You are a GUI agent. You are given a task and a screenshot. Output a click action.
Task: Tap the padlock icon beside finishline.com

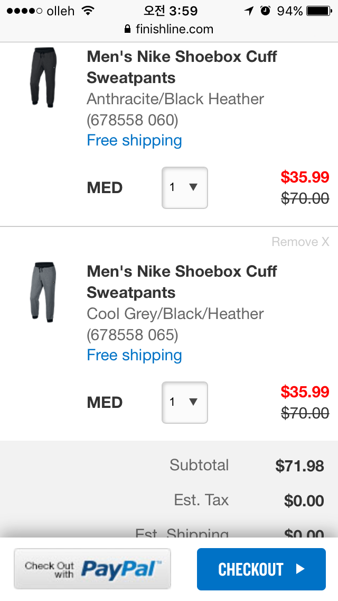click(x=127, y=29)
